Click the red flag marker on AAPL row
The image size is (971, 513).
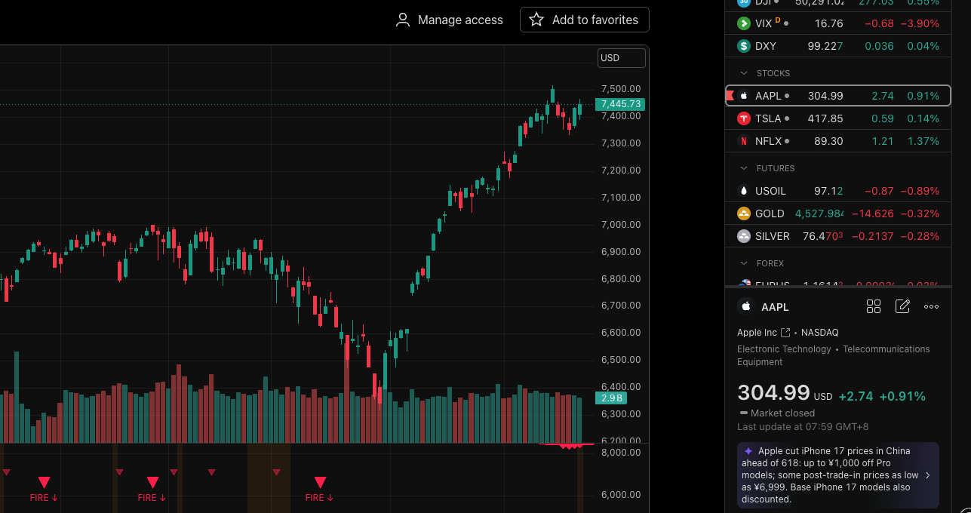pos(730,96)
